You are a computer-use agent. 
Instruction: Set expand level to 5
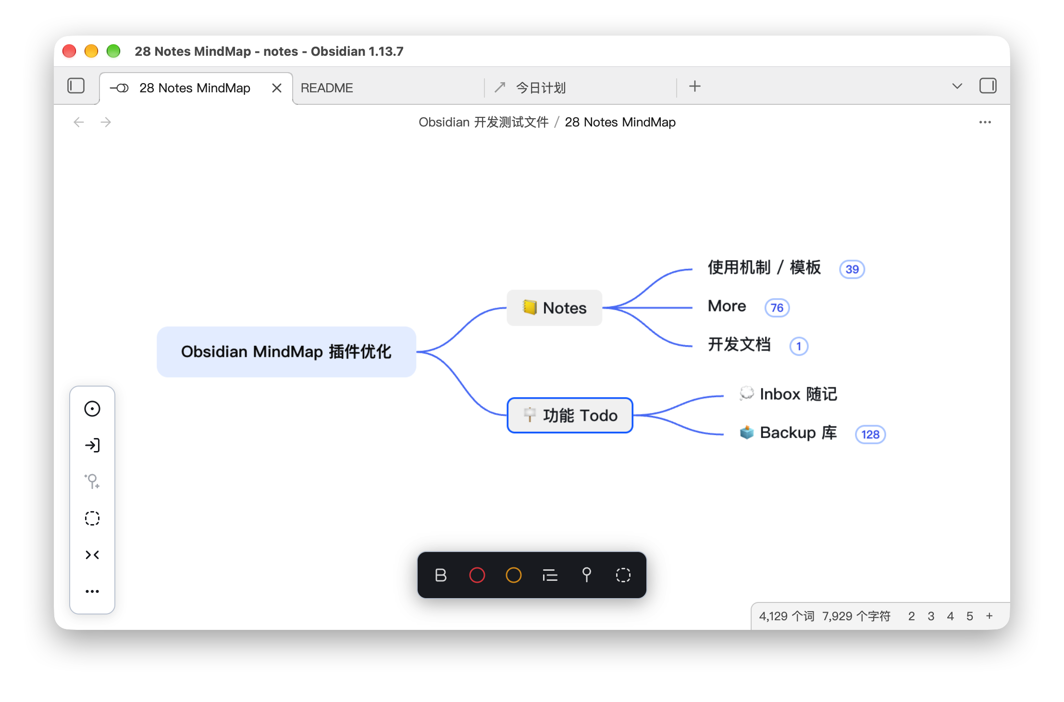[x=970, y=616]
